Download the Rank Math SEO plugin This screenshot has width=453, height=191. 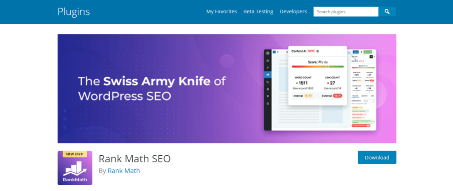point(377,157)
